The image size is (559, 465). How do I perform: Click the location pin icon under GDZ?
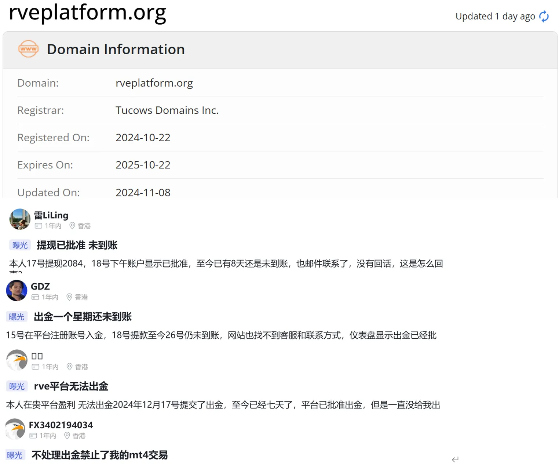tap(69, 297)
